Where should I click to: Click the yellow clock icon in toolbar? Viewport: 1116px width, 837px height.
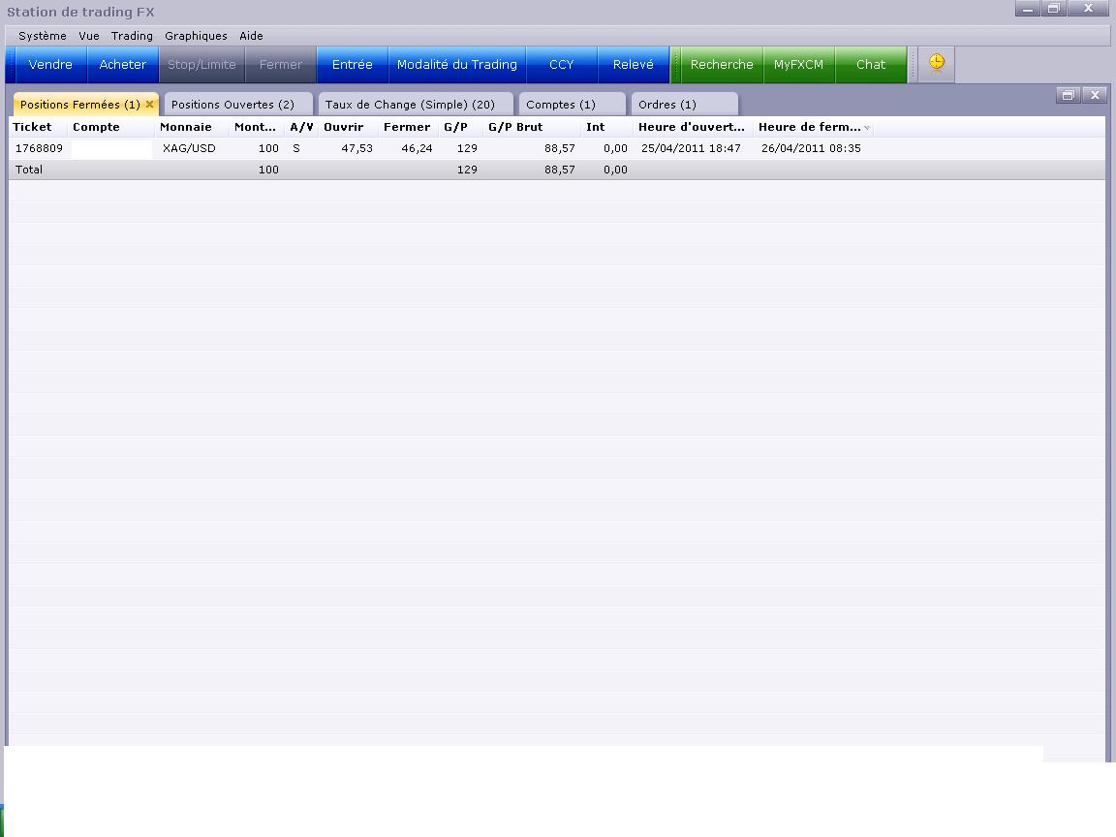pos(937,64)
